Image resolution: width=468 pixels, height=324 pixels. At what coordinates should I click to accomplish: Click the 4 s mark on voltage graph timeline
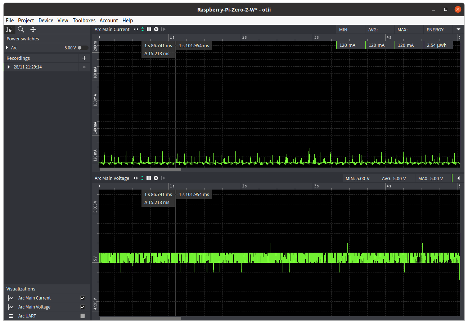point(388,186)
